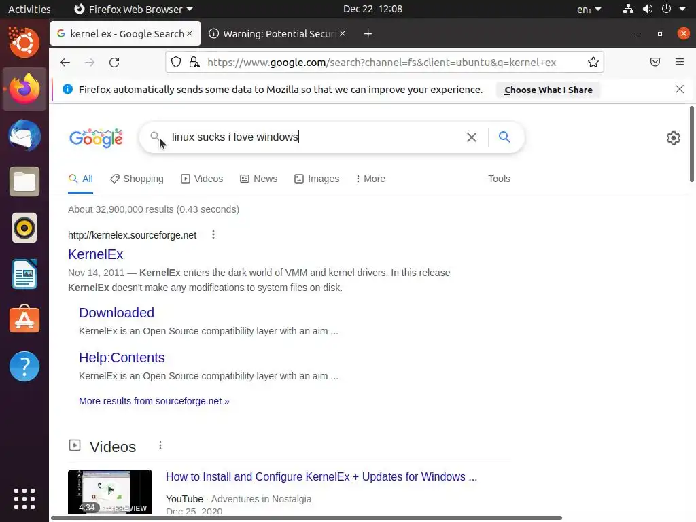
Task: Open Rhythmbox from the dock
Action: coord(24,228)
